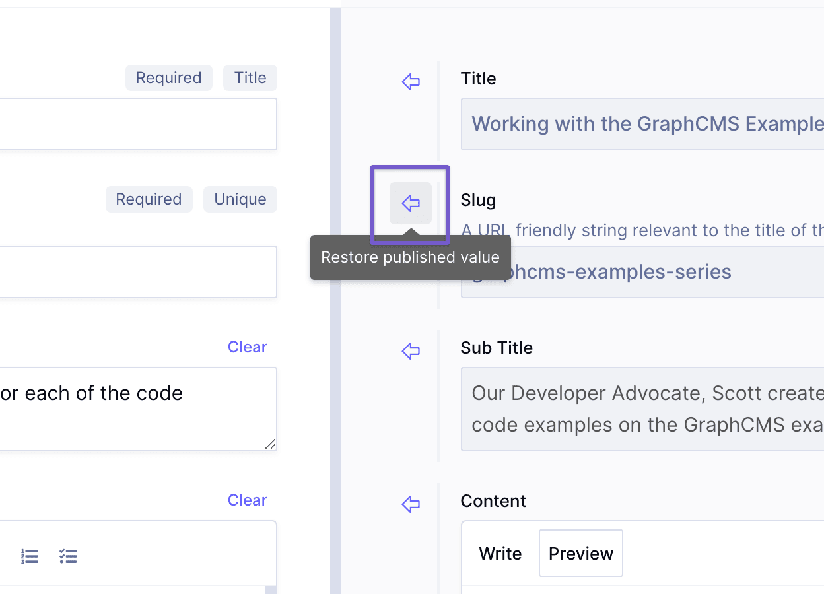Viewport: 824px width, 594px height.
Task: Restore published value for the Sub Title field
Action: pyautogui.click(x=410, y=351)
